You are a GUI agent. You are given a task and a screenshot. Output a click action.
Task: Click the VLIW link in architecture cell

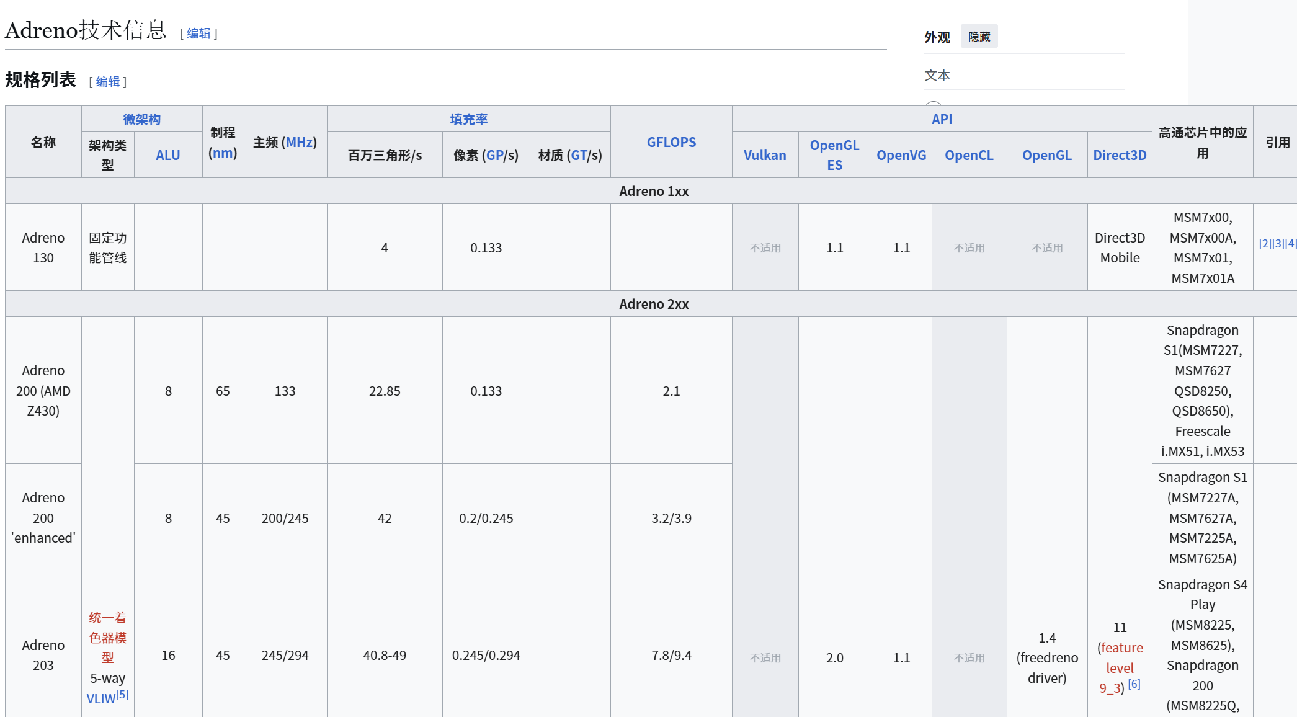pos(100,699)
